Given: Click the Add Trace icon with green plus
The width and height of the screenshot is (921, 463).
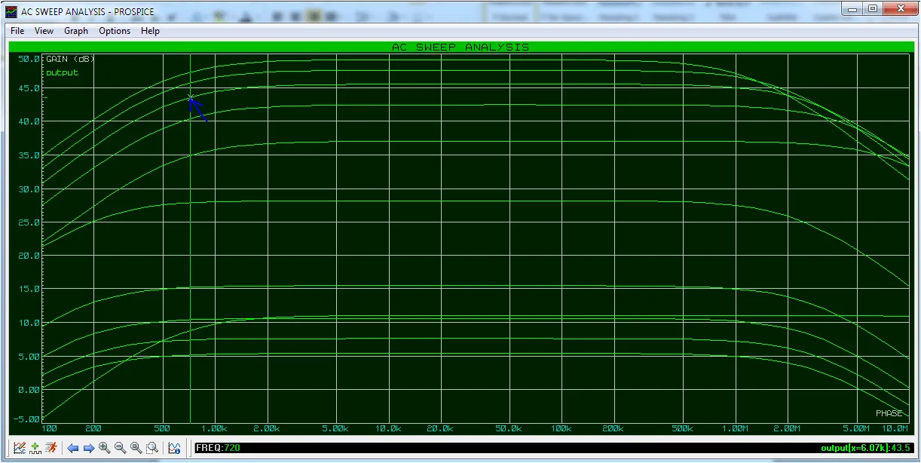Looking at the screenshot, I should tap(35, 448).
